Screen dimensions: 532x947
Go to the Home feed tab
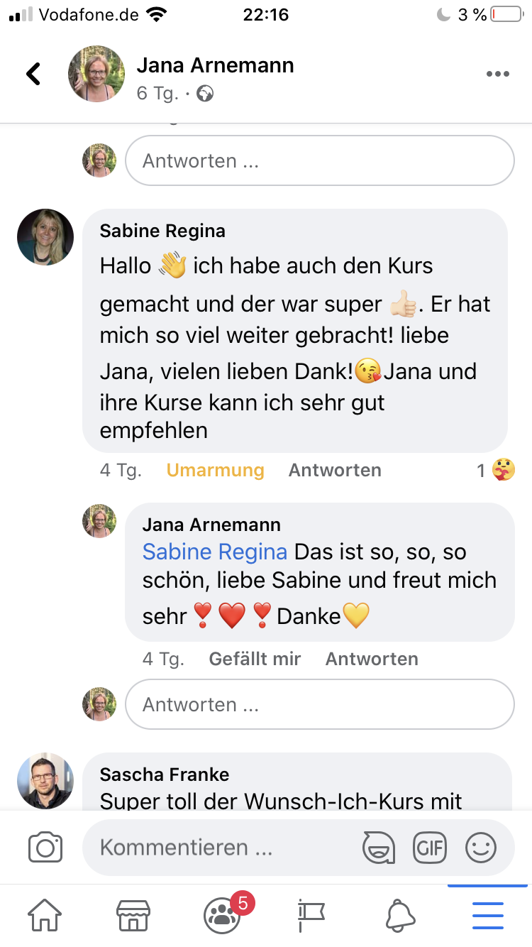[45, 916]
